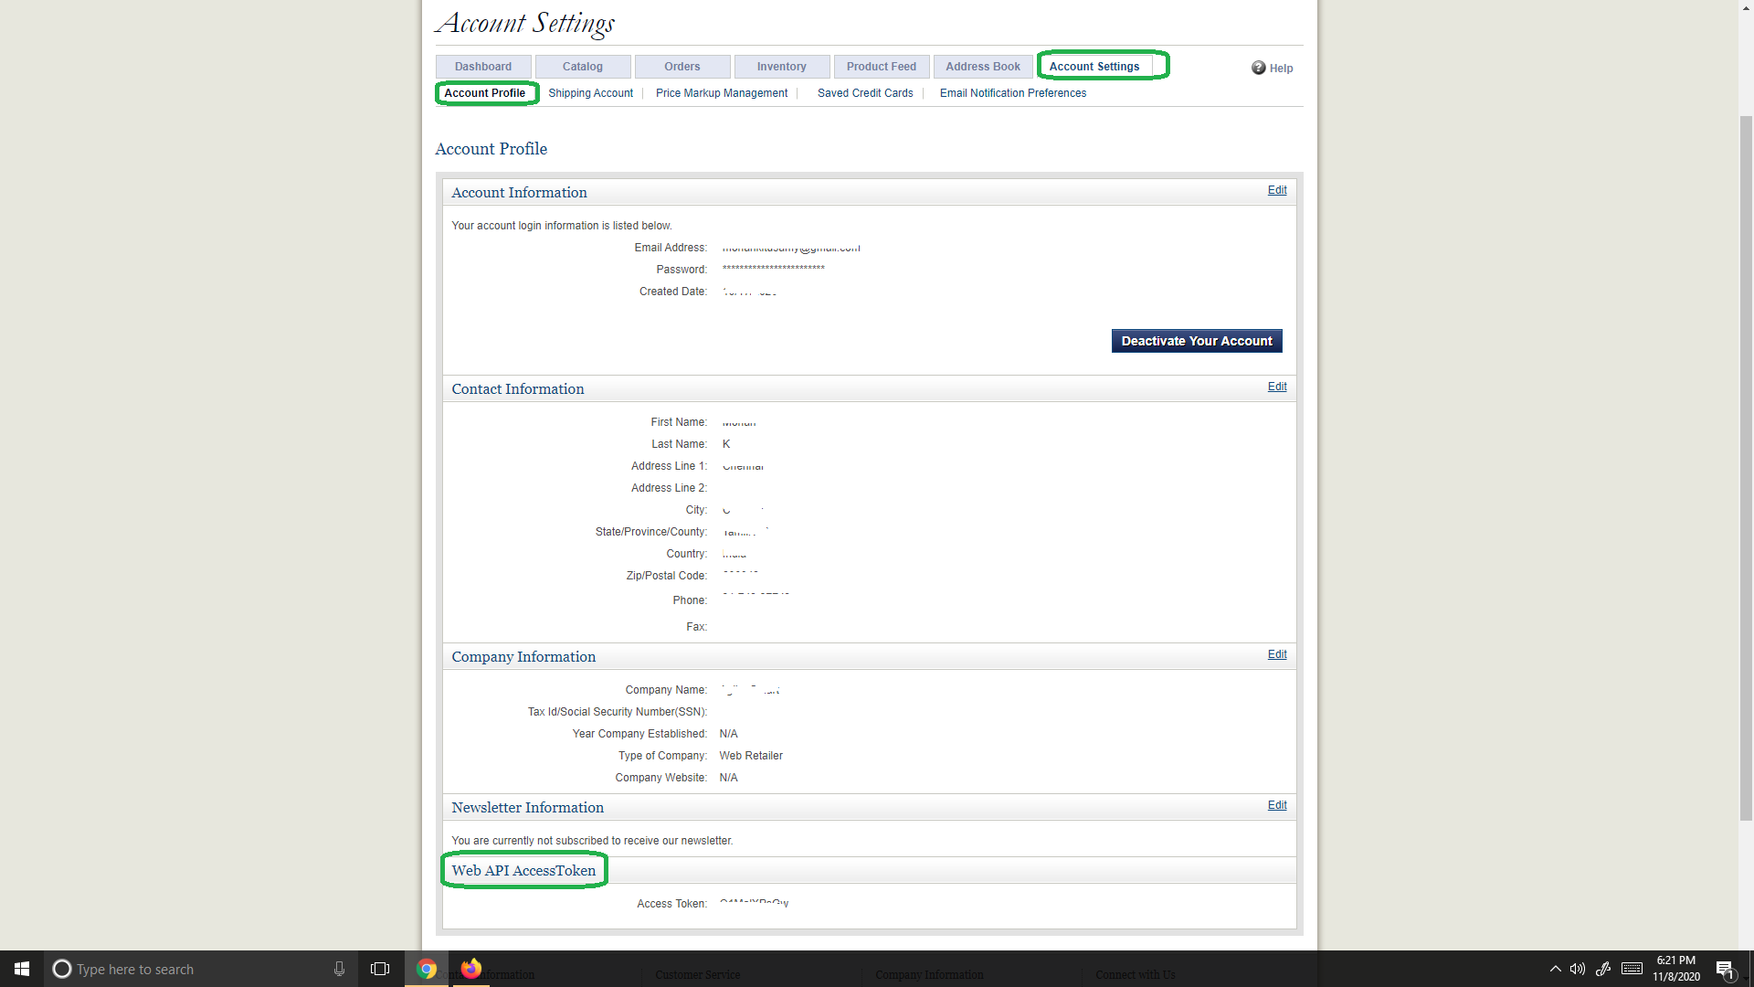The width and height of the screenshot is (1754, 987).
Task: Open Price Markup Management
Action: 722,93
